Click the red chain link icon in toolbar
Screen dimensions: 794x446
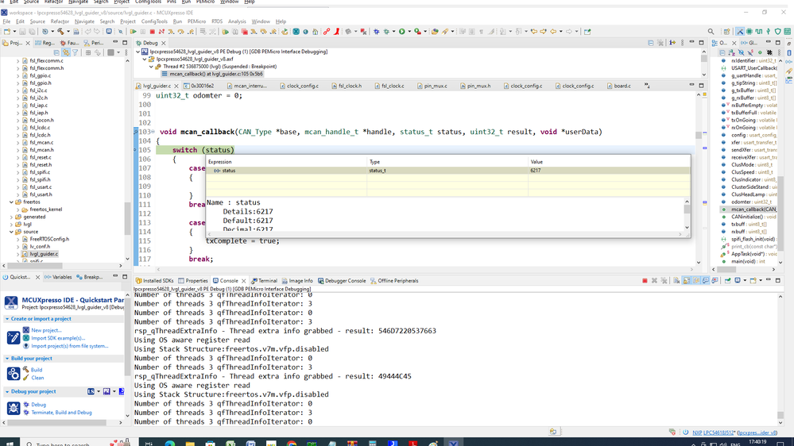pyautogui.click(x=327, y=32)
